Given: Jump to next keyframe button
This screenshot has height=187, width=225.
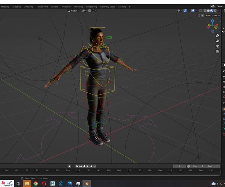Looking at the screenshot, I should coord(91,166).
